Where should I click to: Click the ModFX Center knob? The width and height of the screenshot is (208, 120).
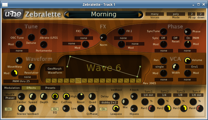tap(21, 97)
